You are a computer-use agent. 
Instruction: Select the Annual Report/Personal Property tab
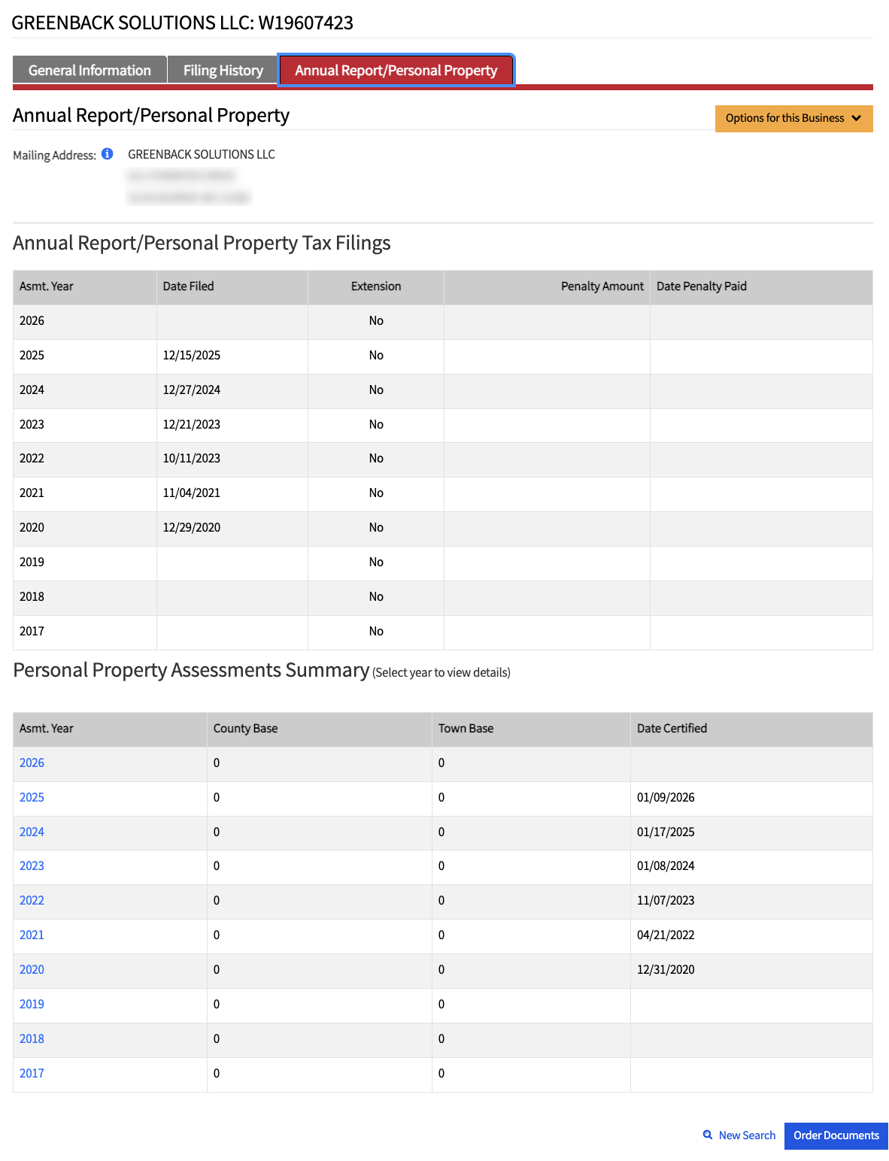point(396,71)
